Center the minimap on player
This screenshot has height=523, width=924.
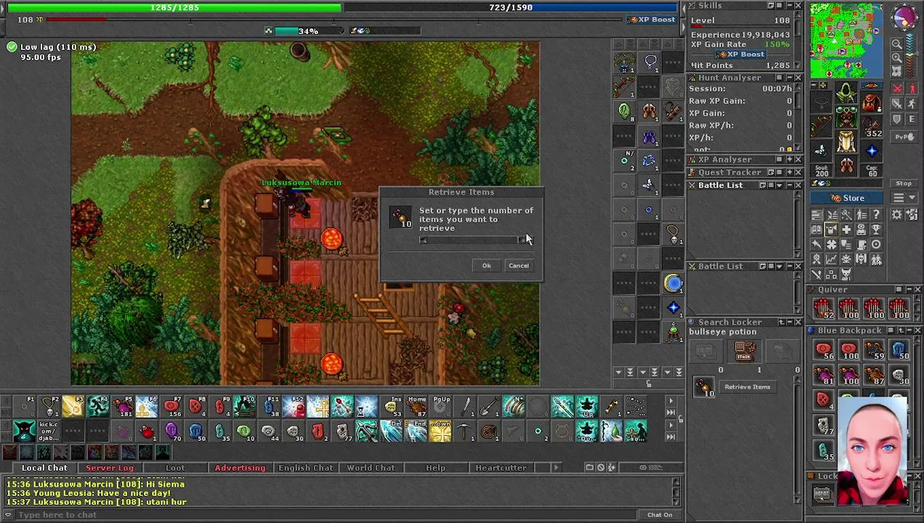click(x=897, y=70)
